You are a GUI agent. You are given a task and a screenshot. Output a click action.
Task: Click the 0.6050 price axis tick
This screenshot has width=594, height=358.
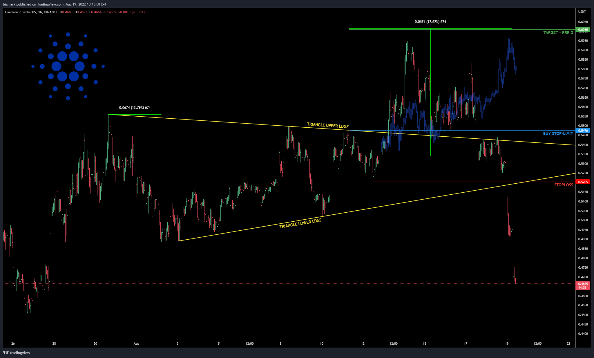583,22
